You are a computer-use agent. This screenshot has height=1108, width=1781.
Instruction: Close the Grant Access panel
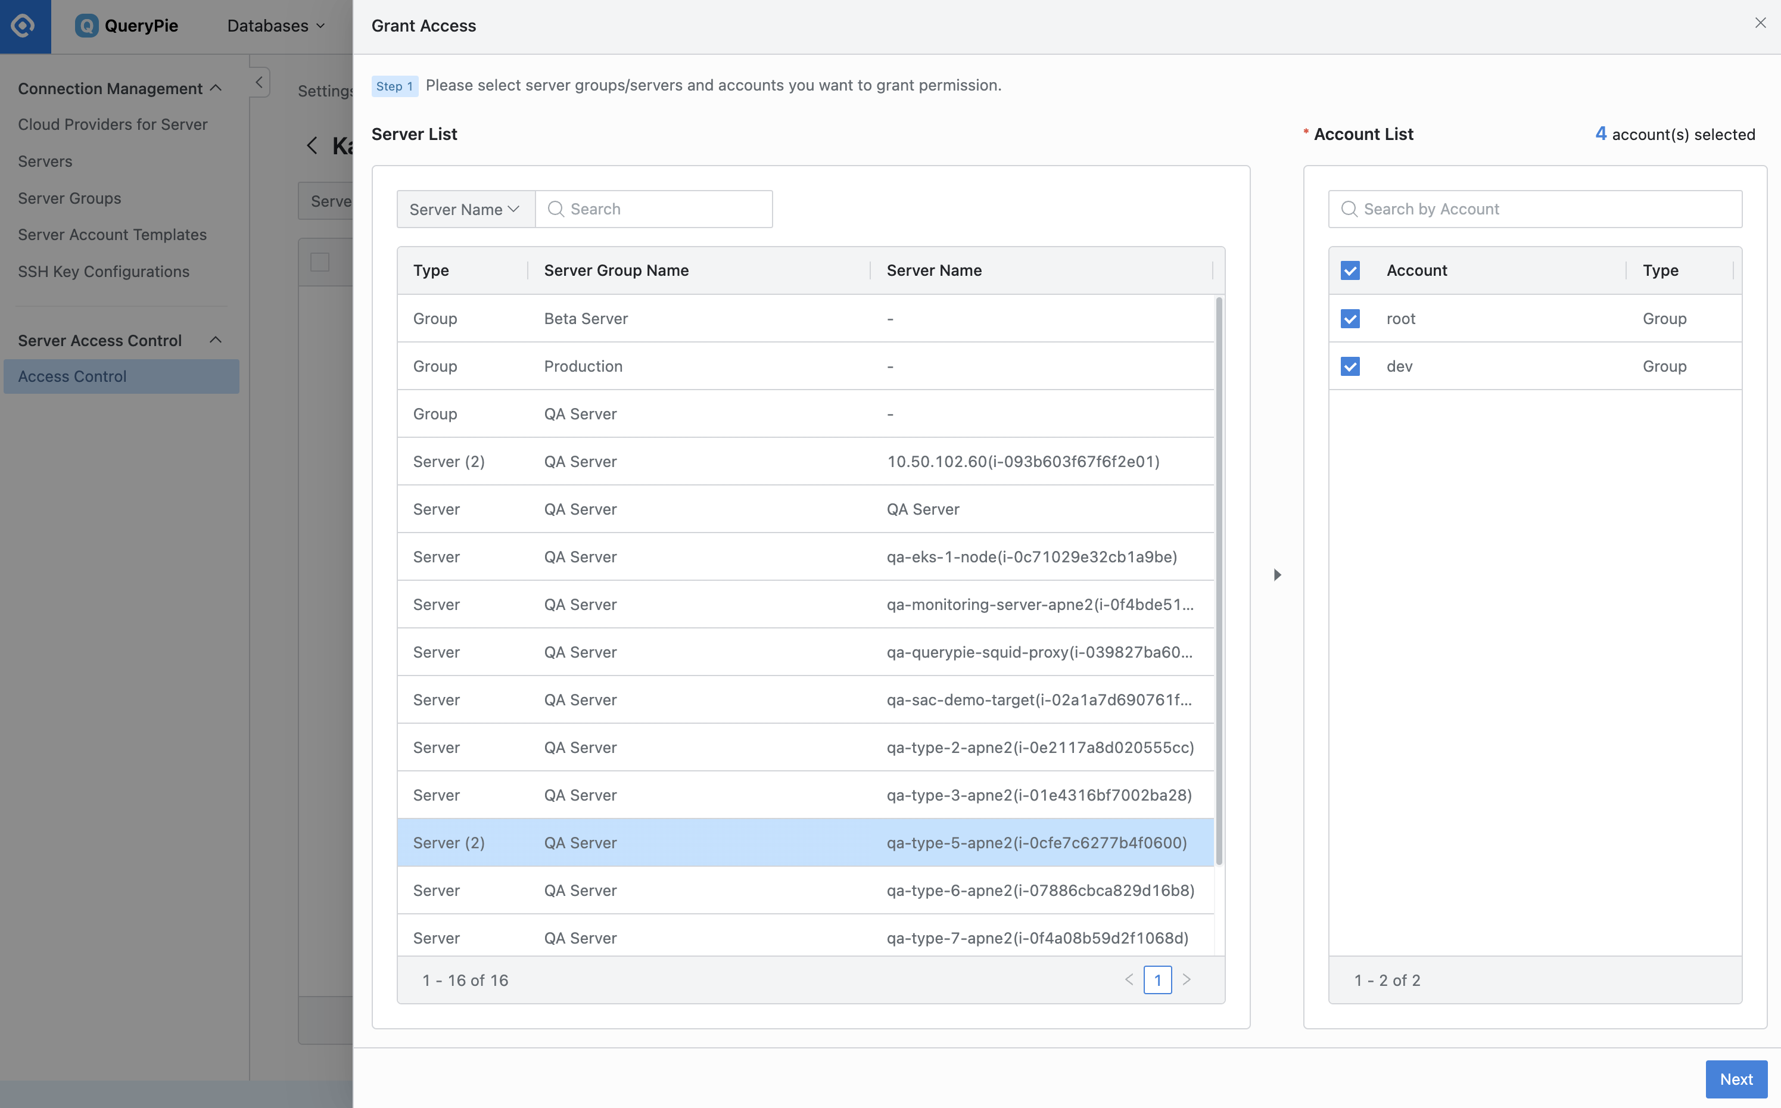pyautogui.click(x=1760, y=23)
